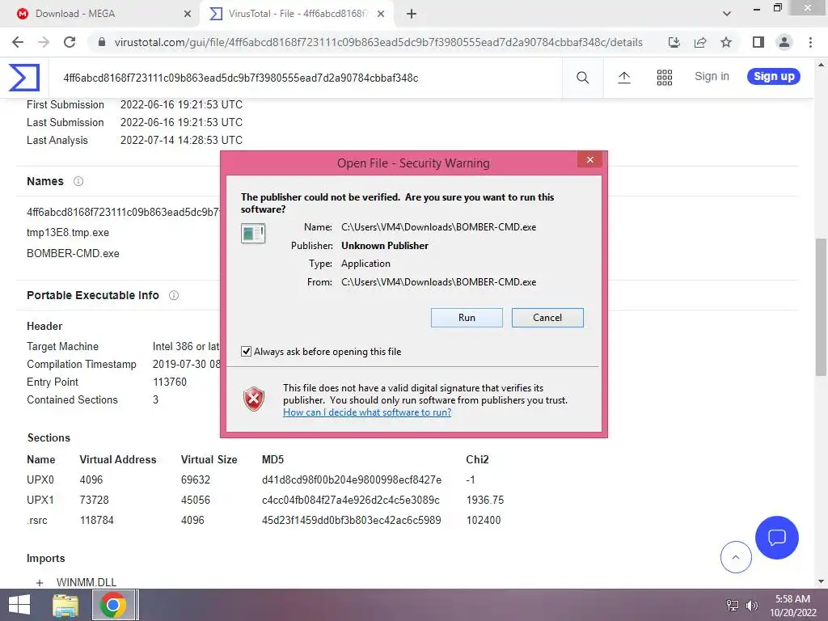Close the Security Warning dialog
828x621 pixels.
pos(589,160)
